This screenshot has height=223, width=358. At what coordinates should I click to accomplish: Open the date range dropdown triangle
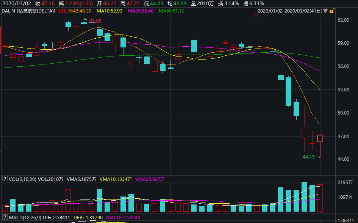[x=325, y=11]
